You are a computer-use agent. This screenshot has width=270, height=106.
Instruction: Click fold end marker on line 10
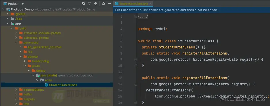tap(136, 66)
